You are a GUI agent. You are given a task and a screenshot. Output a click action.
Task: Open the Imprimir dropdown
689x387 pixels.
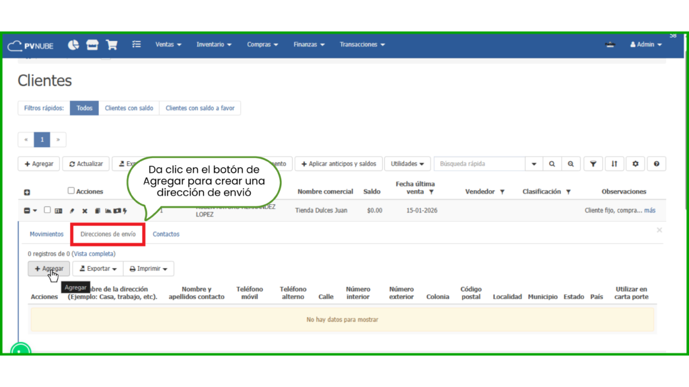click(147, 269)
